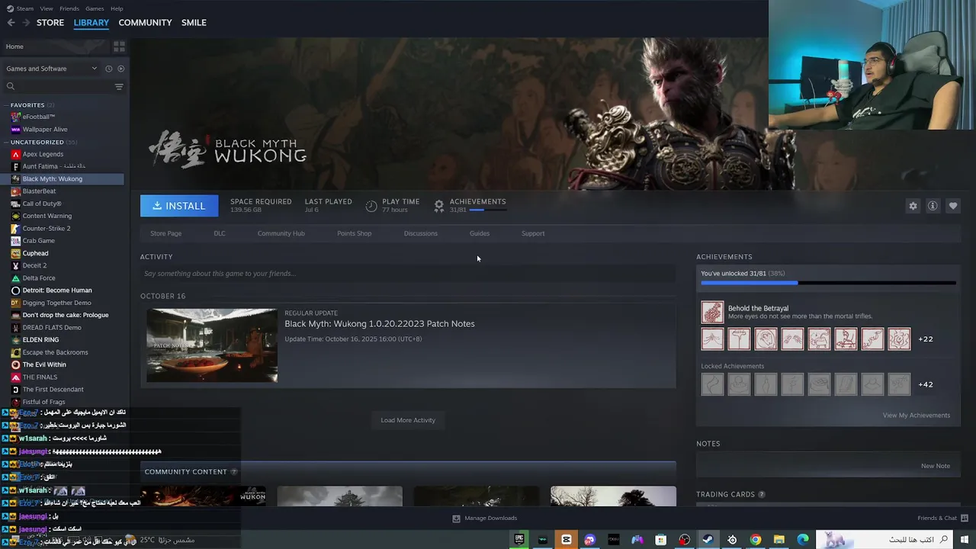This screenshot has height=549, width=976.
Task: Create a New Note
Action: click(935, 466)
